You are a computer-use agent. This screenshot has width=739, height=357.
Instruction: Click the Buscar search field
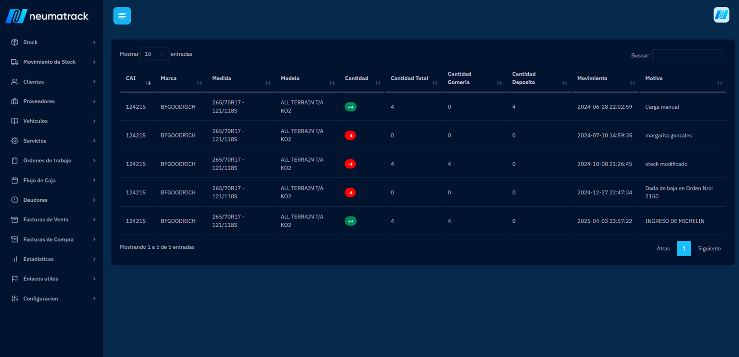click(x=688, y=55)
